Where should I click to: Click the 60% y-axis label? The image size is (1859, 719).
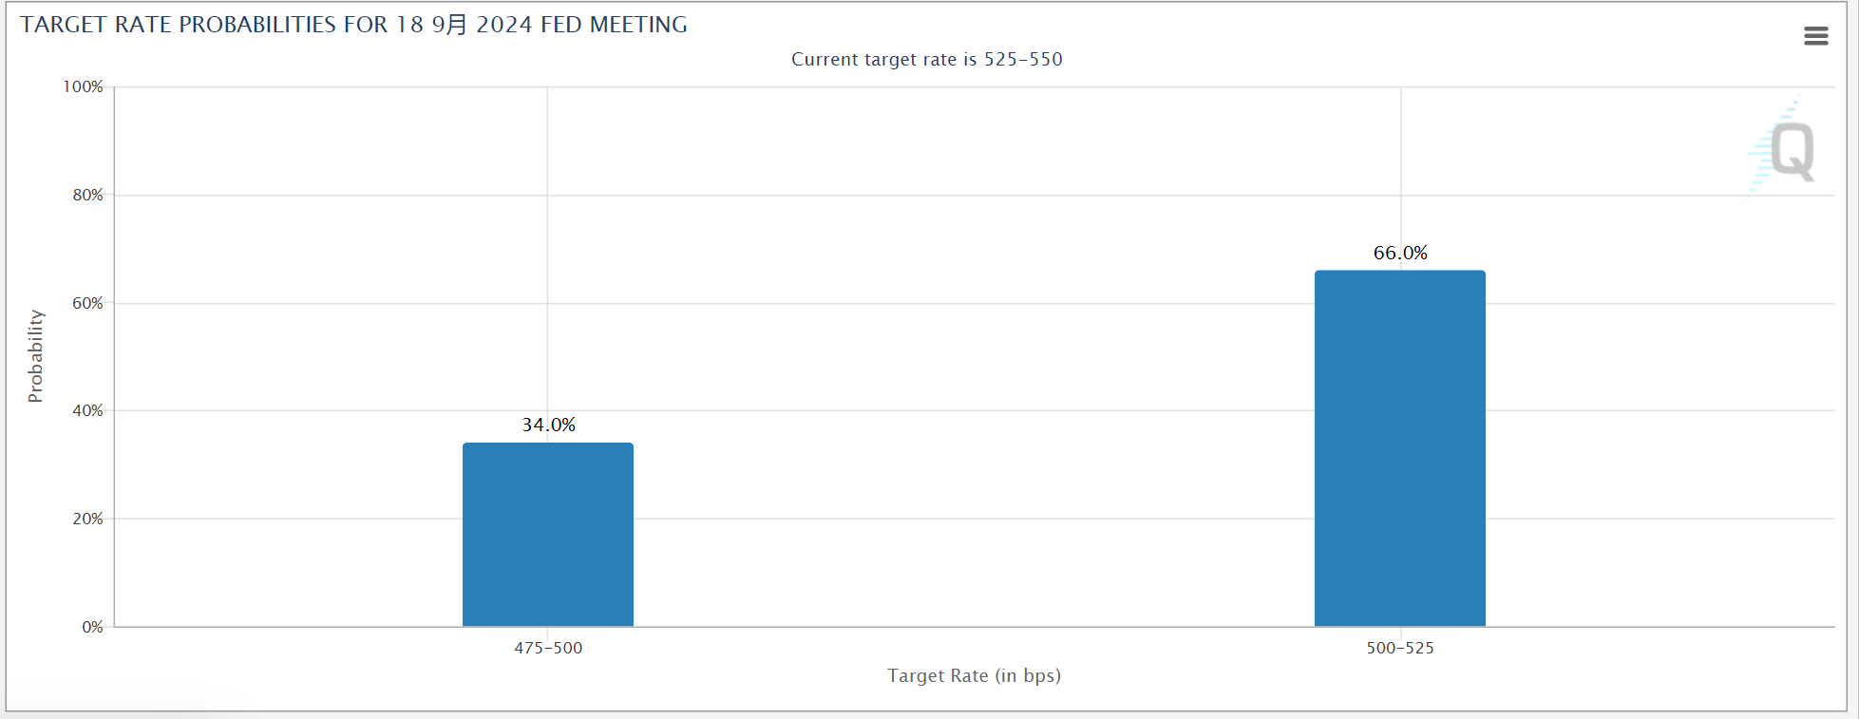pos(87,303)
